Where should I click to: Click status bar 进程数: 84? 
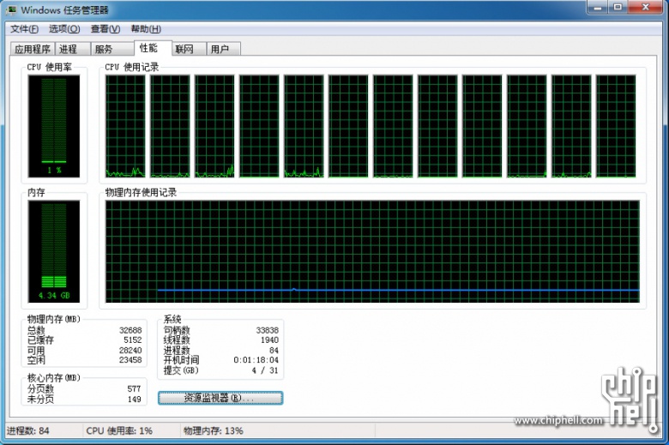coord(27,431)
